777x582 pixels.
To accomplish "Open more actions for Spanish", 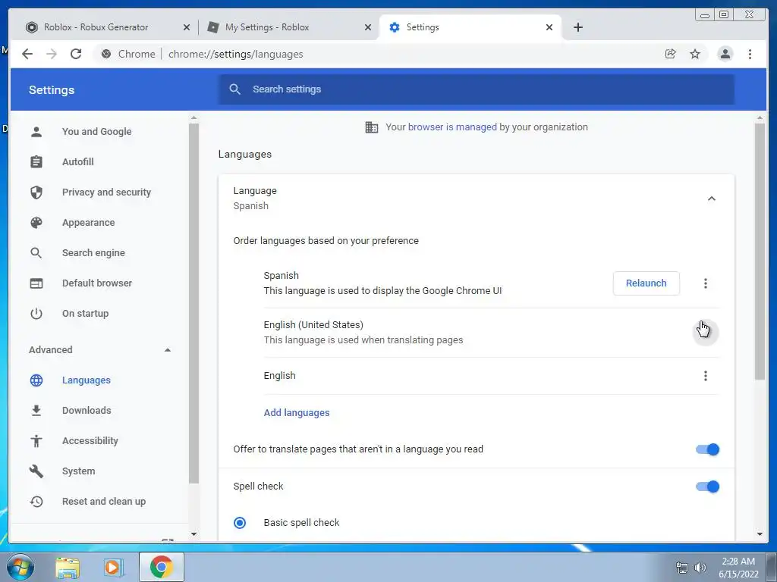I will tap(705, 283).
